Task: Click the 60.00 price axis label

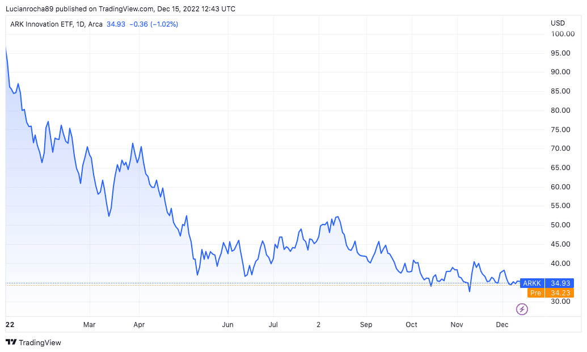Action: coord(560,187)
